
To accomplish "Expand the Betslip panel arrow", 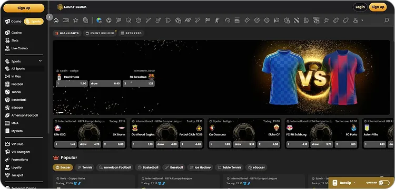I will [354, 183].
